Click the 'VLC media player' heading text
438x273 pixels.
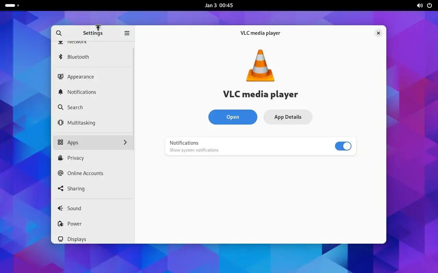260,94
